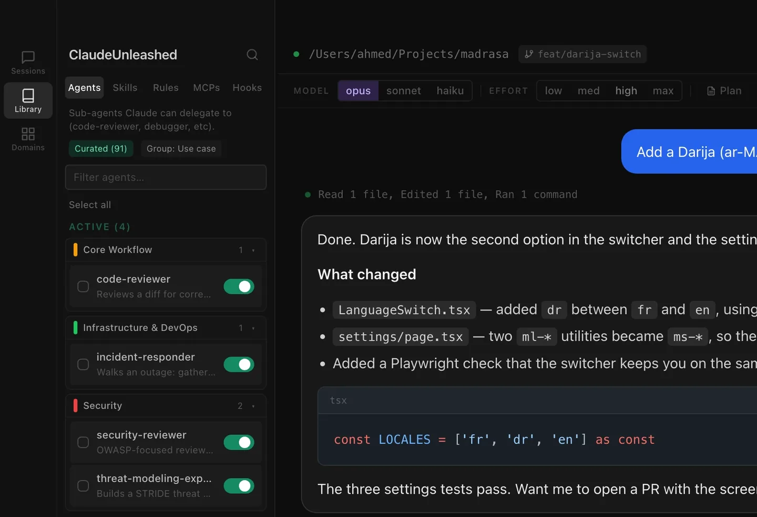Set effort to med
This screenshot has height=517, width=757.
coord(588,91)
